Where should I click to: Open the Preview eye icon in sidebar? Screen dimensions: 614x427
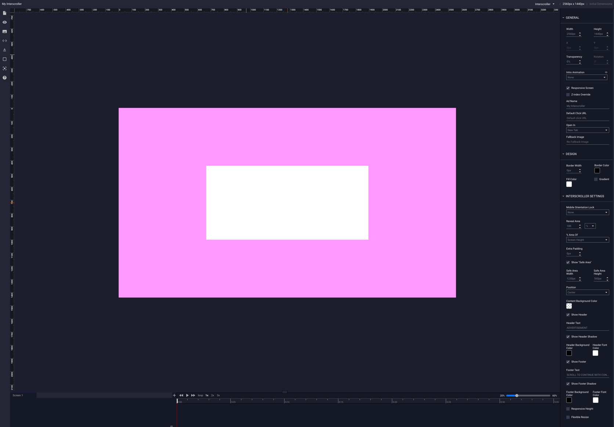[4, 22]
